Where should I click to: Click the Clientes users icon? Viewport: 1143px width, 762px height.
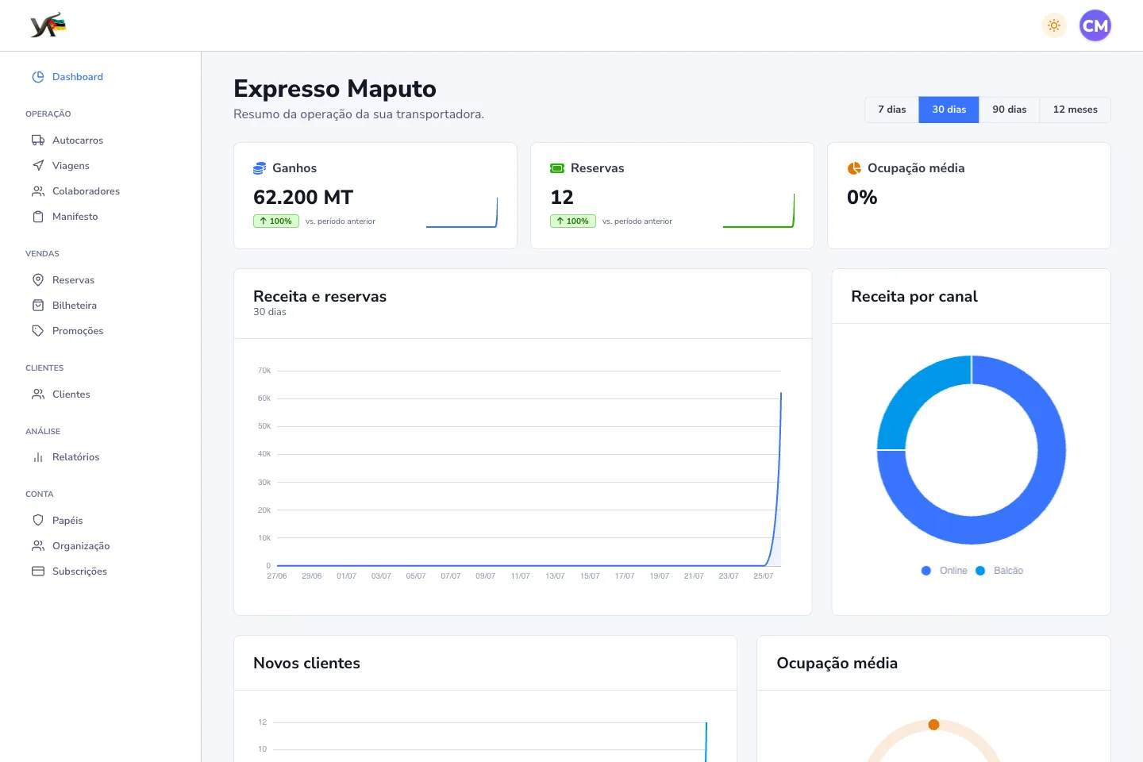[x=38, y=394]
